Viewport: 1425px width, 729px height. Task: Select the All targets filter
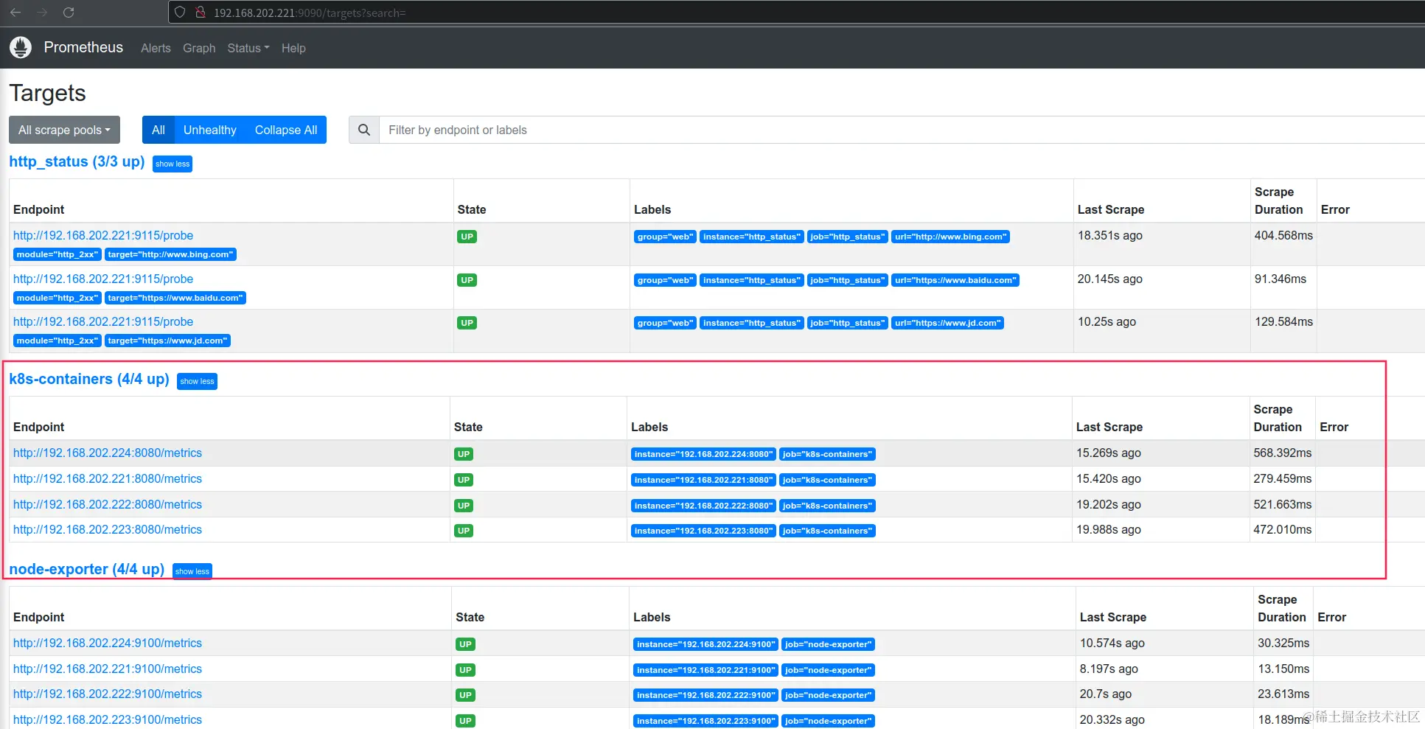point(158,130)
